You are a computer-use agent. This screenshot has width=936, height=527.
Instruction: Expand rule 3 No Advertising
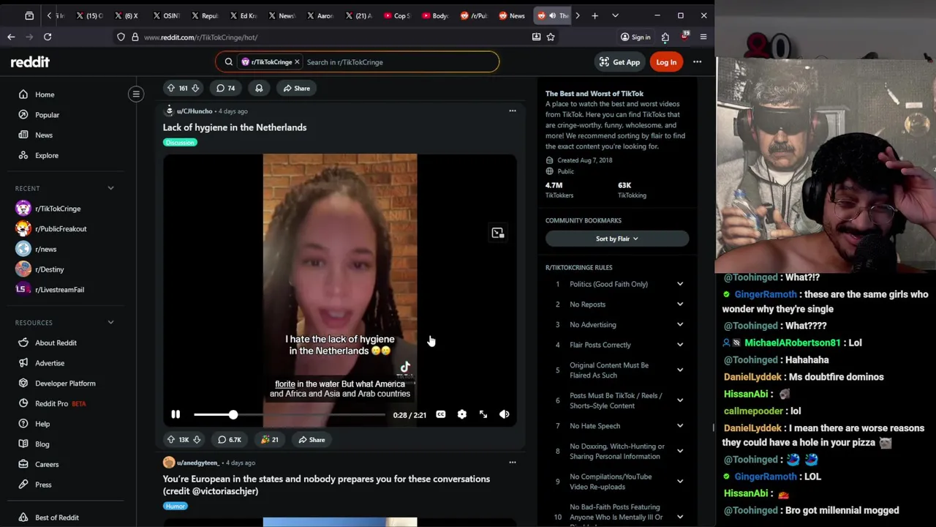pyautogui.click(x=680, y=325)
